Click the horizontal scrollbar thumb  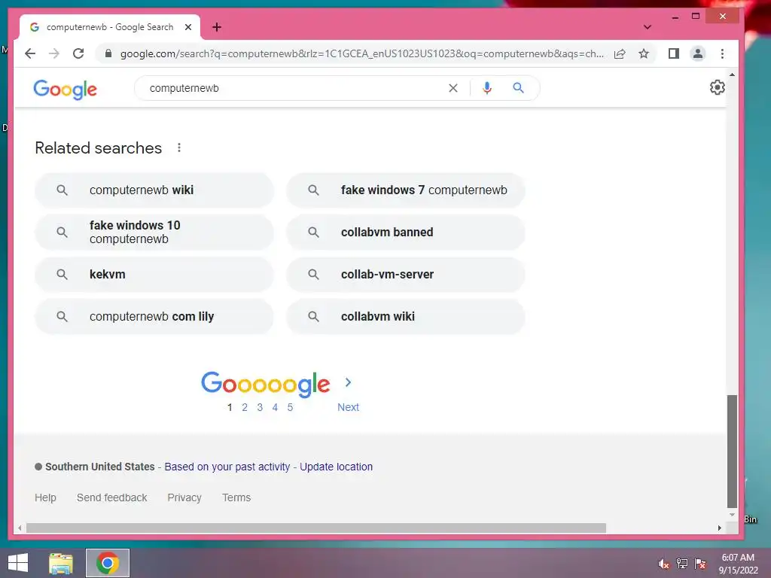315,528
